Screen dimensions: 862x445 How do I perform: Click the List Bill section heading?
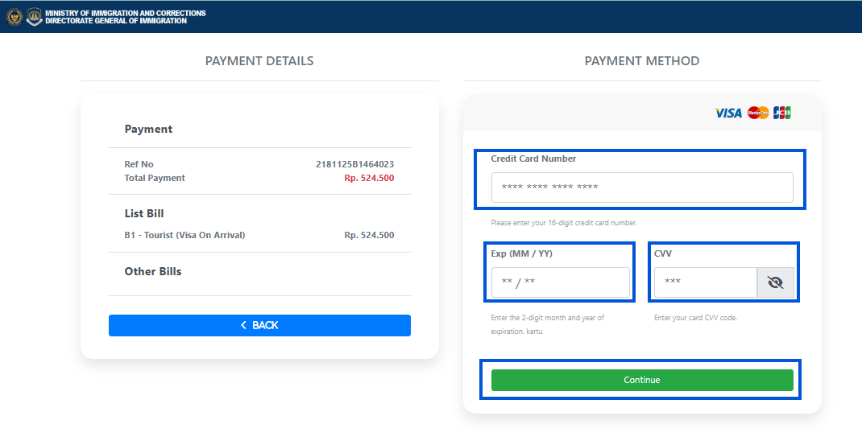(144, 213)
